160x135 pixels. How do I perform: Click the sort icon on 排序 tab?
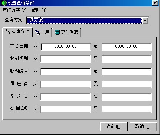[37, 32]
